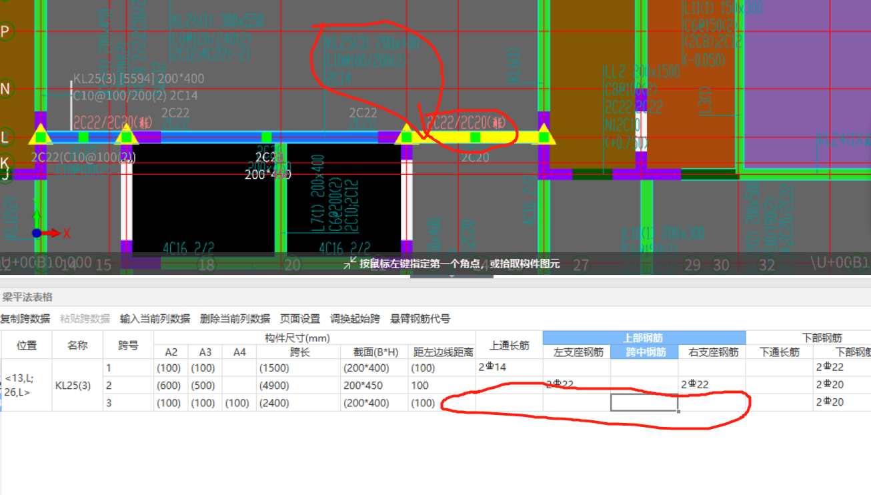Image resolution: width=871 pixels, height=495 pixels.
Task: Click span 3 empty right support rebar cell
Action: coord(712,403)
